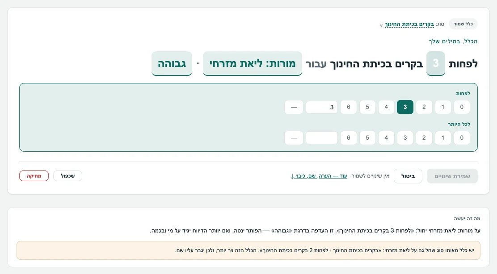This screenshot has width=497, height=274.
Task: Expand עוד — הערה, שם, כיבוי link
Action: (x=319, y=176)
